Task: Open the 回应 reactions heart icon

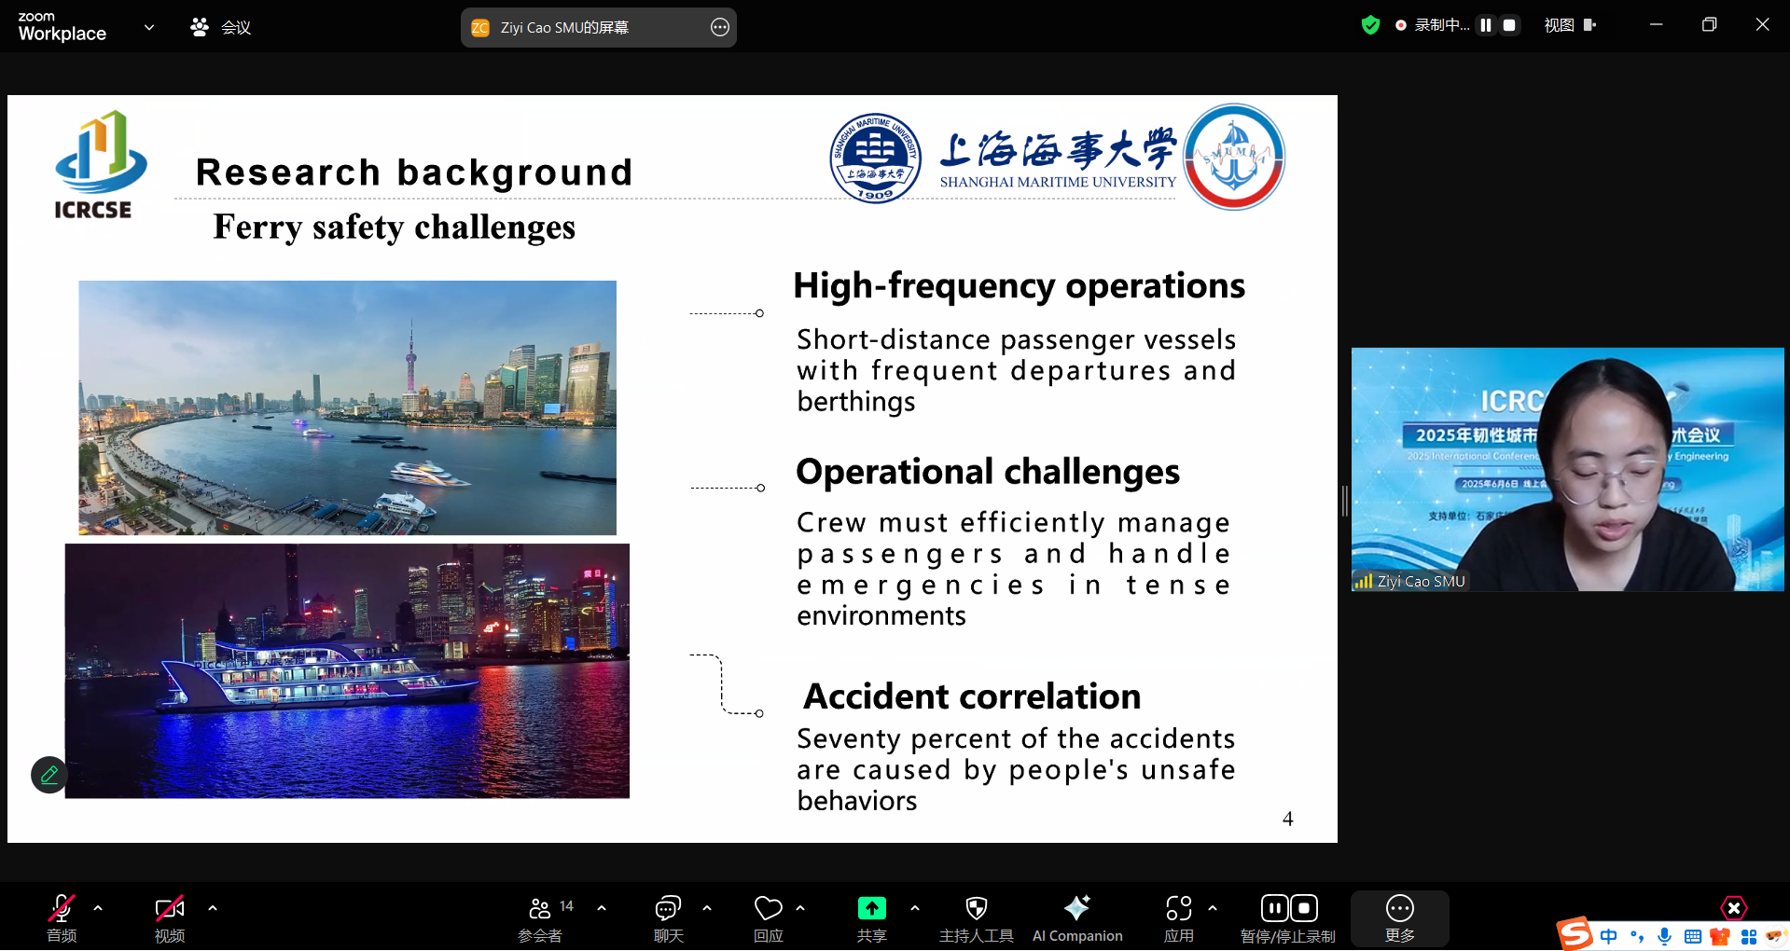Action: 769,908
